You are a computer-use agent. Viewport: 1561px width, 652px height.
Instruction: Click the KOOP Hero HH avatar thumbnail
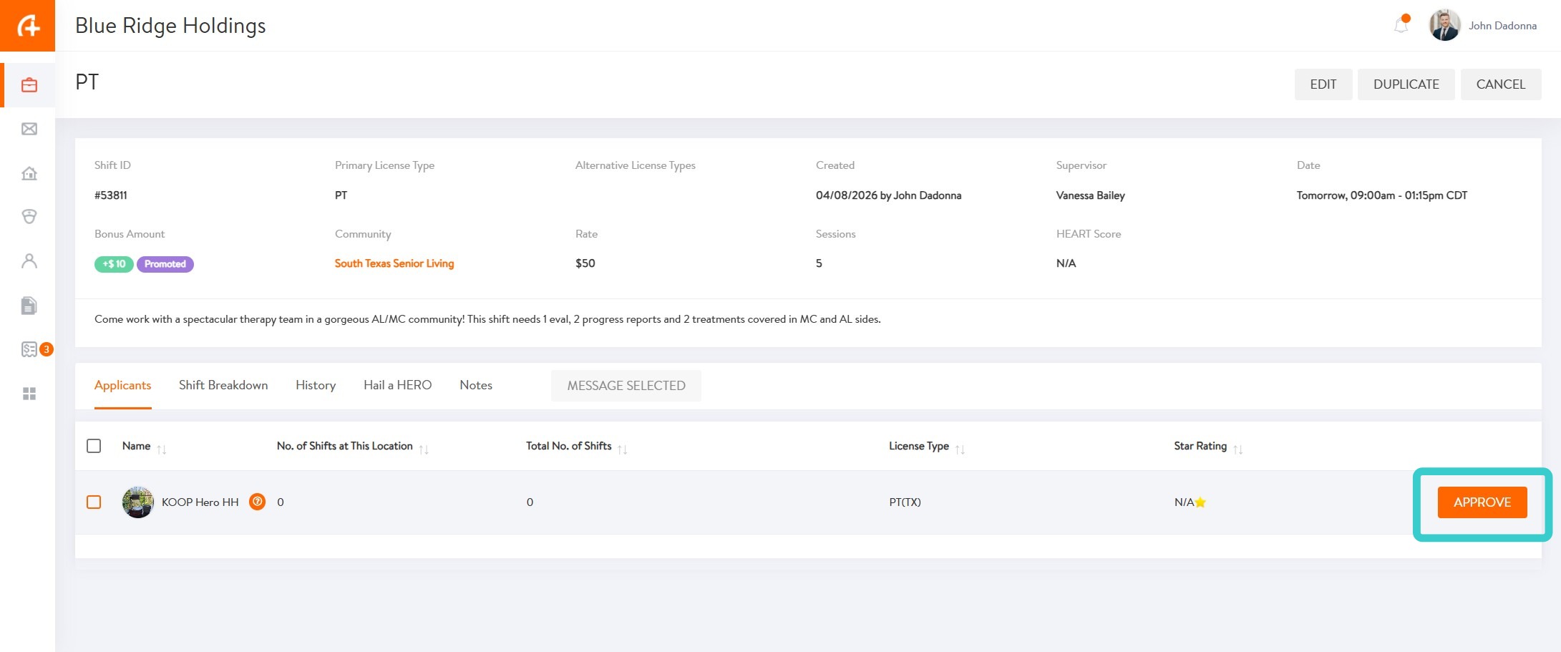[138, 502]
